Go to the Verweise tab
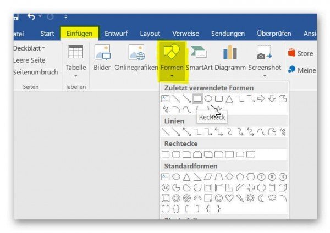 point(185,34)
